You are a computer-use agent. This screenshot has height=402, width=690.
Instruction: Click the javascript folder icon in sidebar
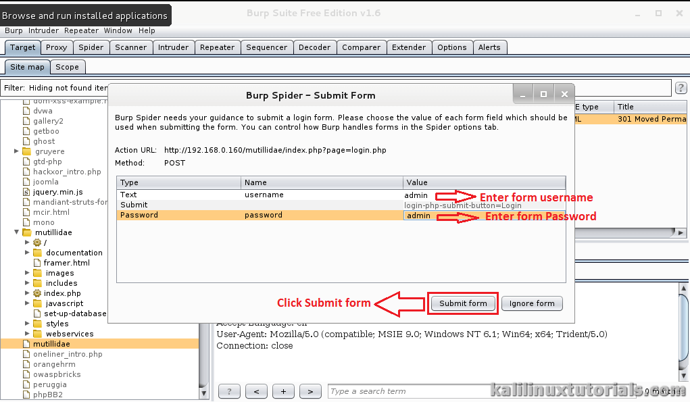36,303
